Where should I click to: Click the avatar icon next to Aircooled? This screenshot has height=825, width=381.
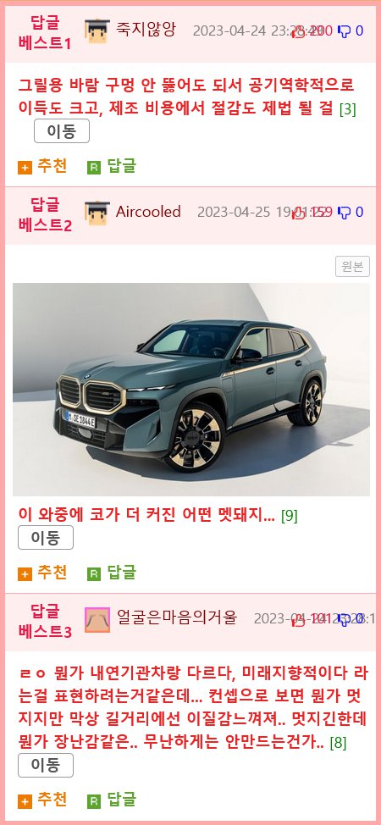tap(97, 213)
